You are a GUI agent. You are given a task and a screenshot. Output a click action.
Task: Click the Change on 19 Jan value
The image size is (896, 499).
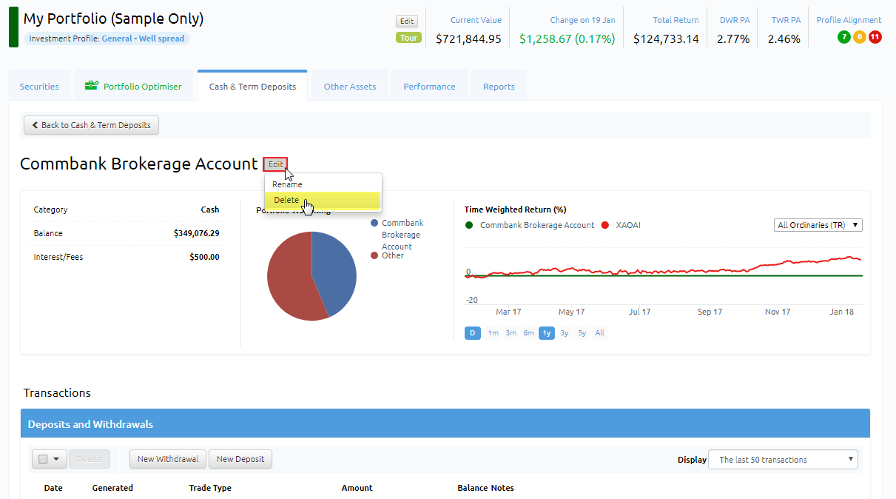(567, 38)
